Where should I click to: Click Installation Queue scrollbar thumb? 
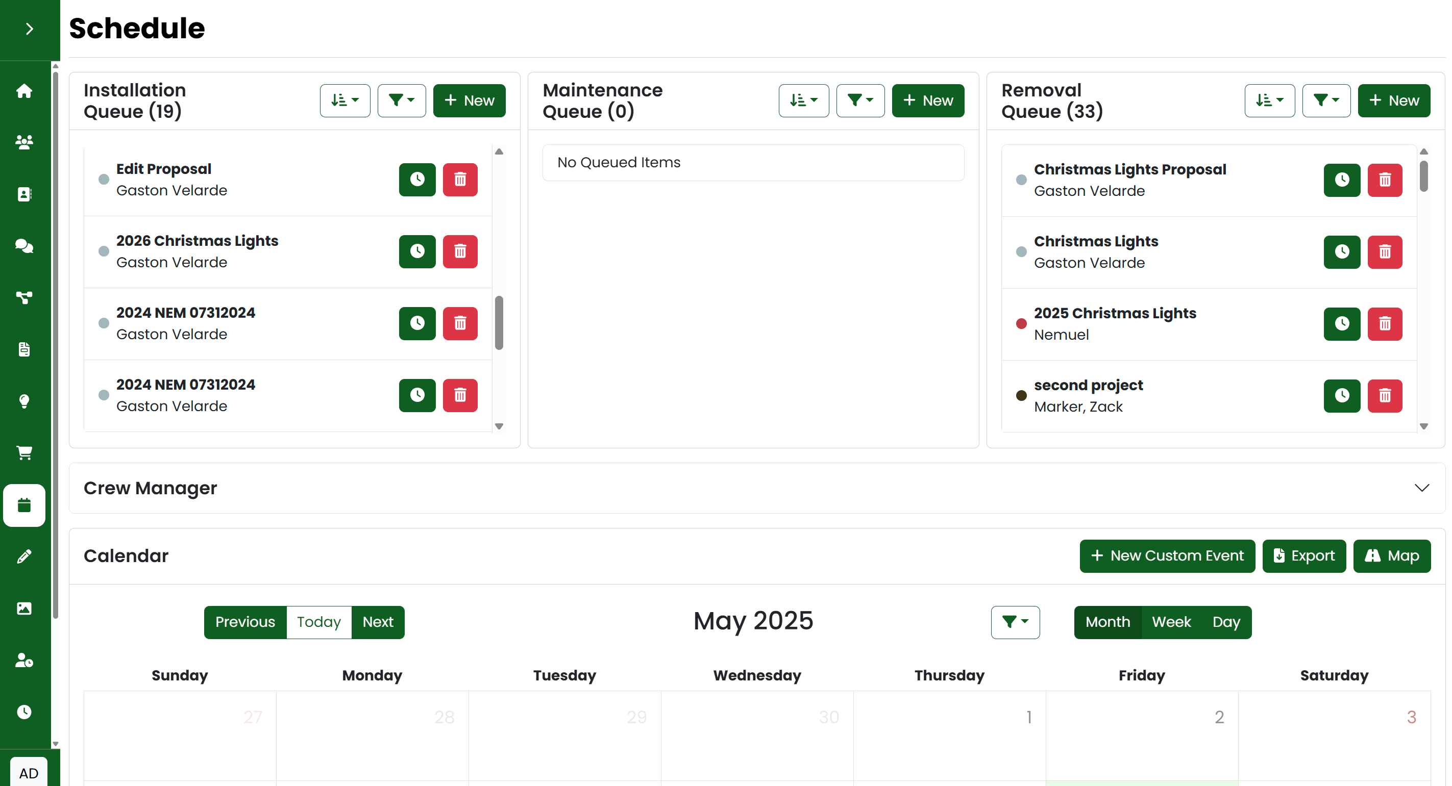499,322
